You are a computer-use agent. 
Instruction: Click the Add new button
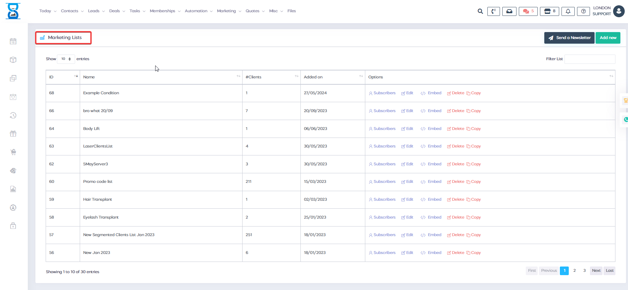pyautogui.click(x=608, y=38)
